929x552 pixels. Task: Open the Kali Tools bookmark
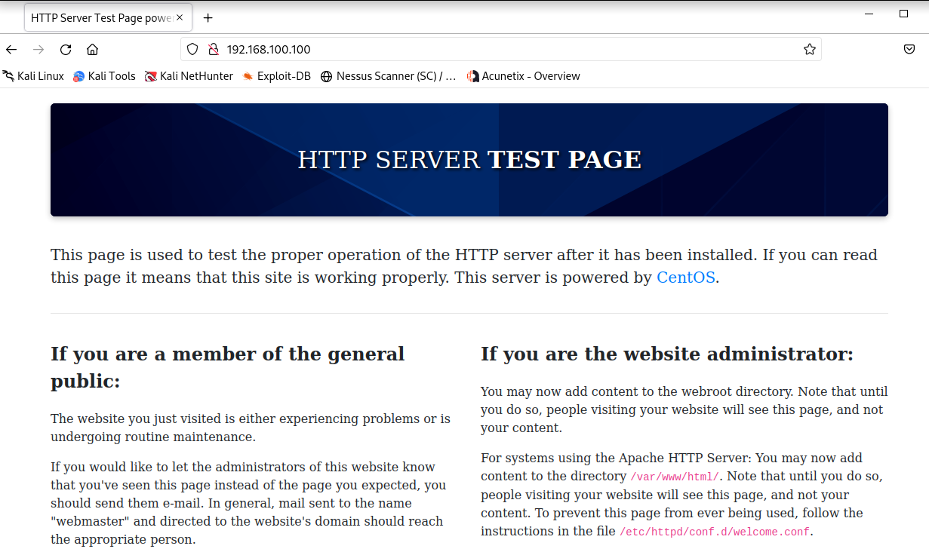104,76
